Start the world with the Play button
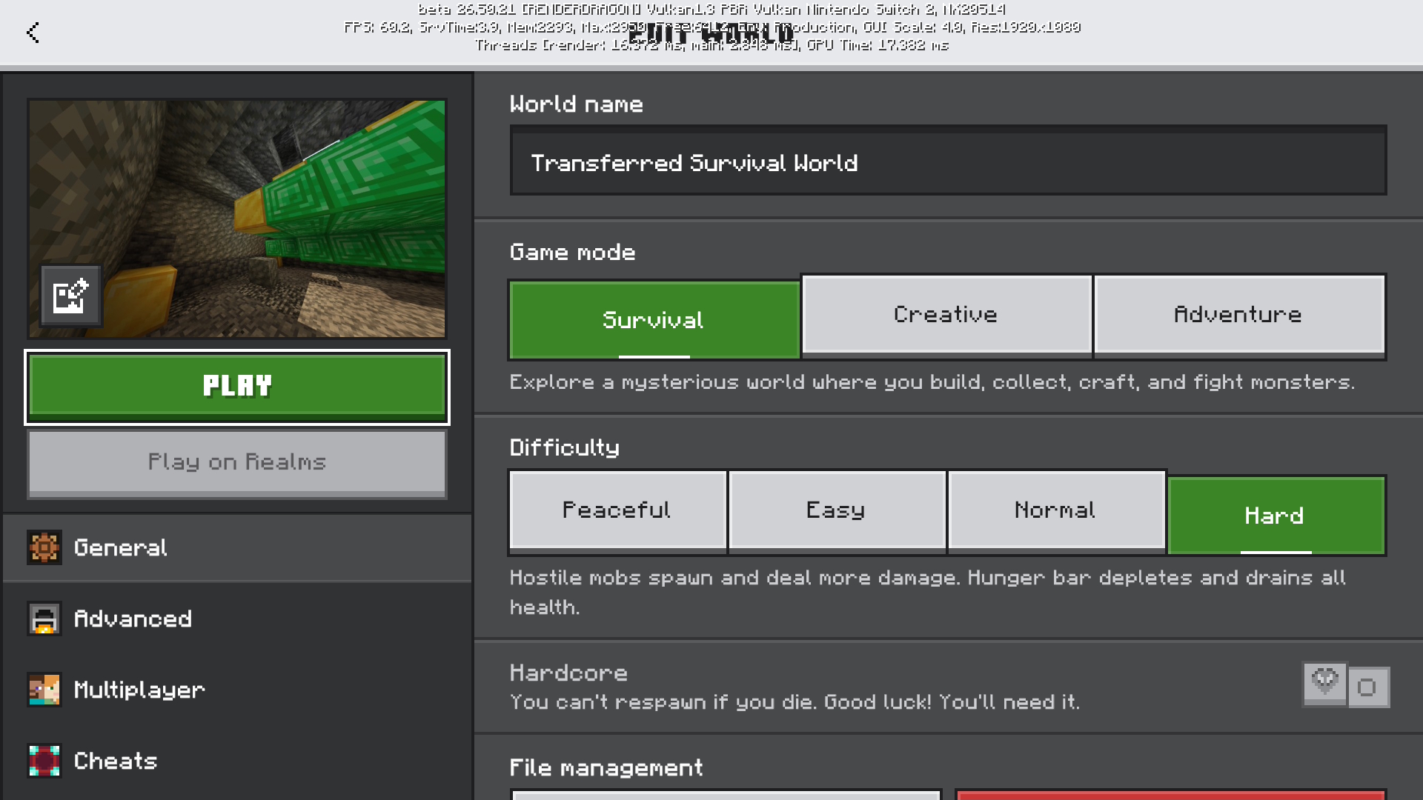Viewport: 1423px width, 800px height. (x=237, y=387)
